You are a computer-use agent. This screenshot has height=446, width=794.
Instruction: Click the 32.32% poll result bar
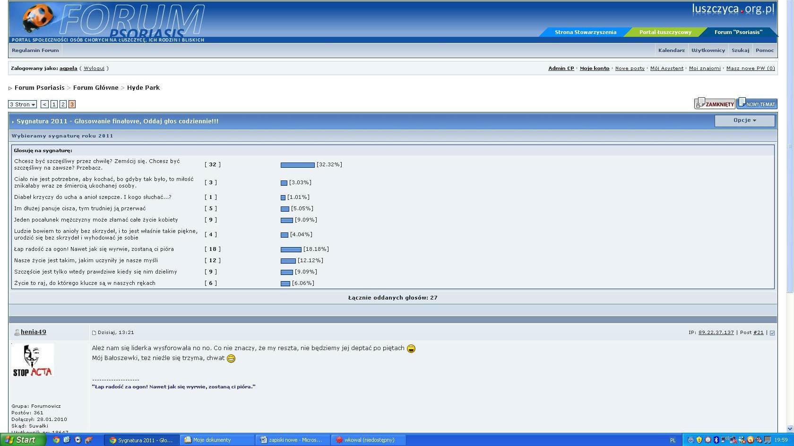298,165
